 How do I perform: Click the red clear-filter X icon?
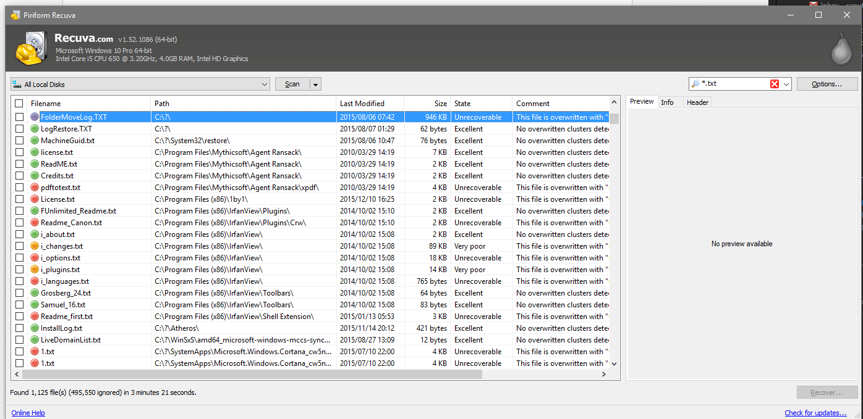tap(774, 84)
